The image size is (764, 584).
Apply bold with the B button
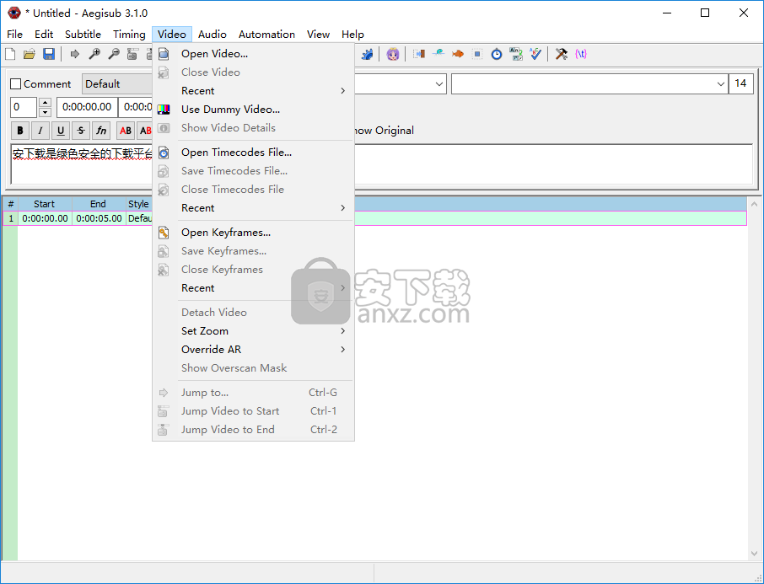(20, 130)
